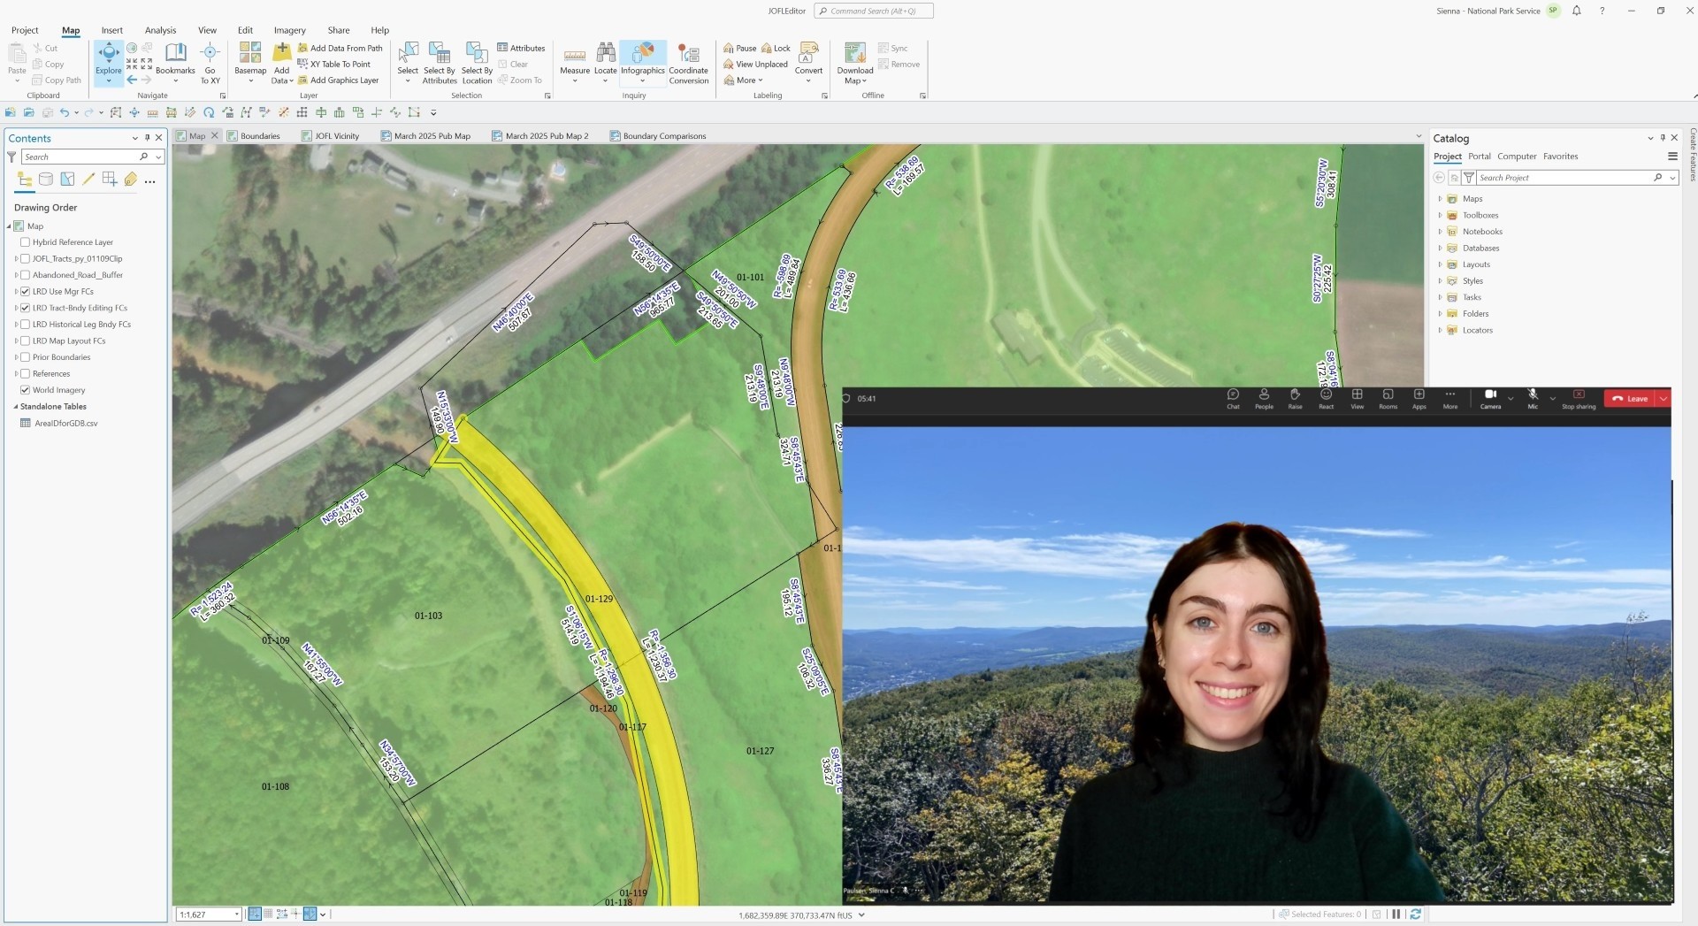
Task: Open Select By Location
Action: (477, 62)
